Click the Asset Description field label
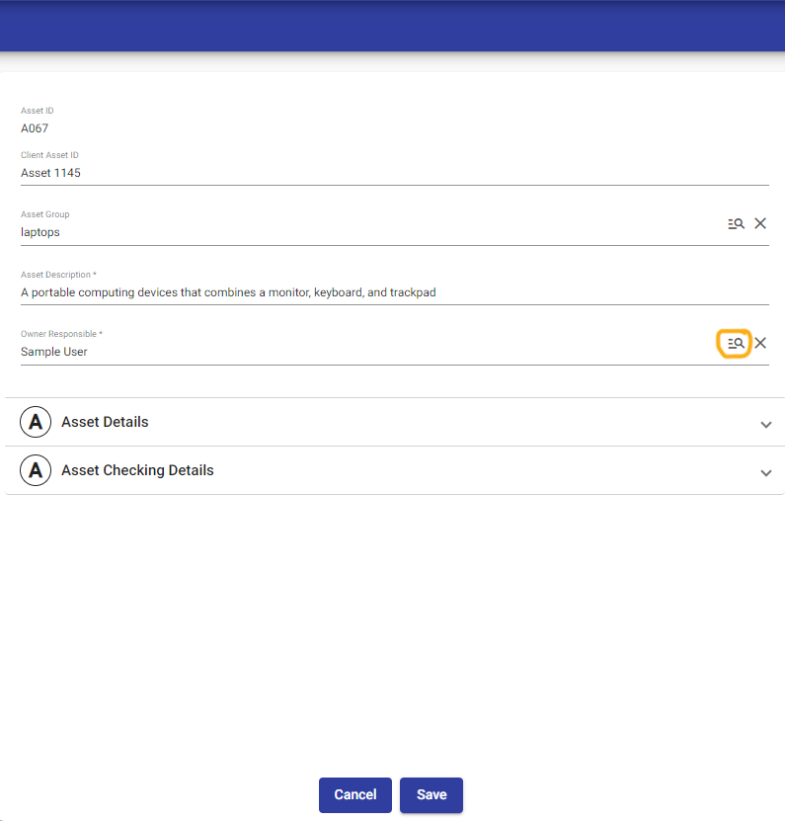Screen dimensions: 785x821 [x=58, y=275]
